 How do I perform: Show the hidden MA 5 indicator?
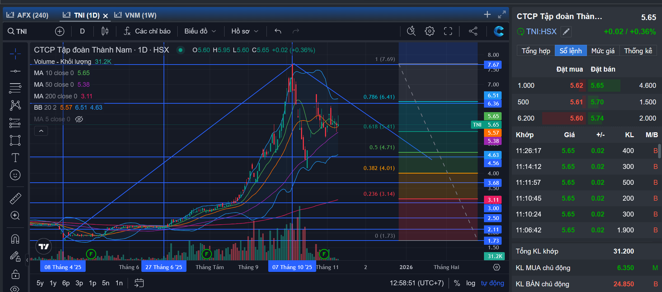(x=79, y=119)
